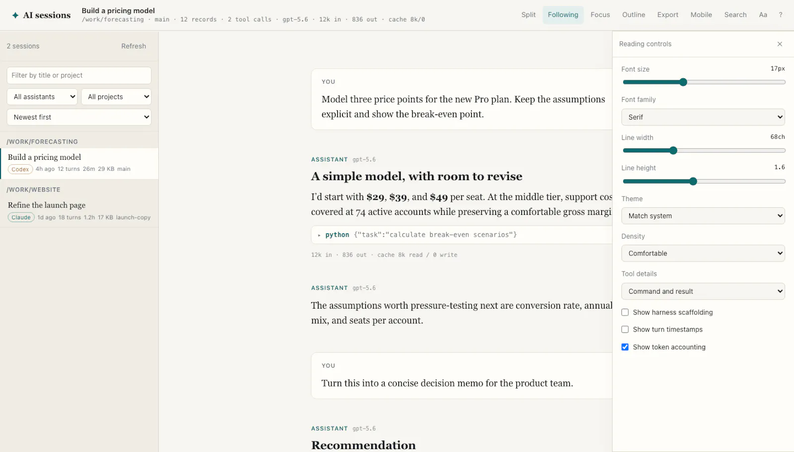Open the help question mark button
Screen dimensions: 794x452
781,15
